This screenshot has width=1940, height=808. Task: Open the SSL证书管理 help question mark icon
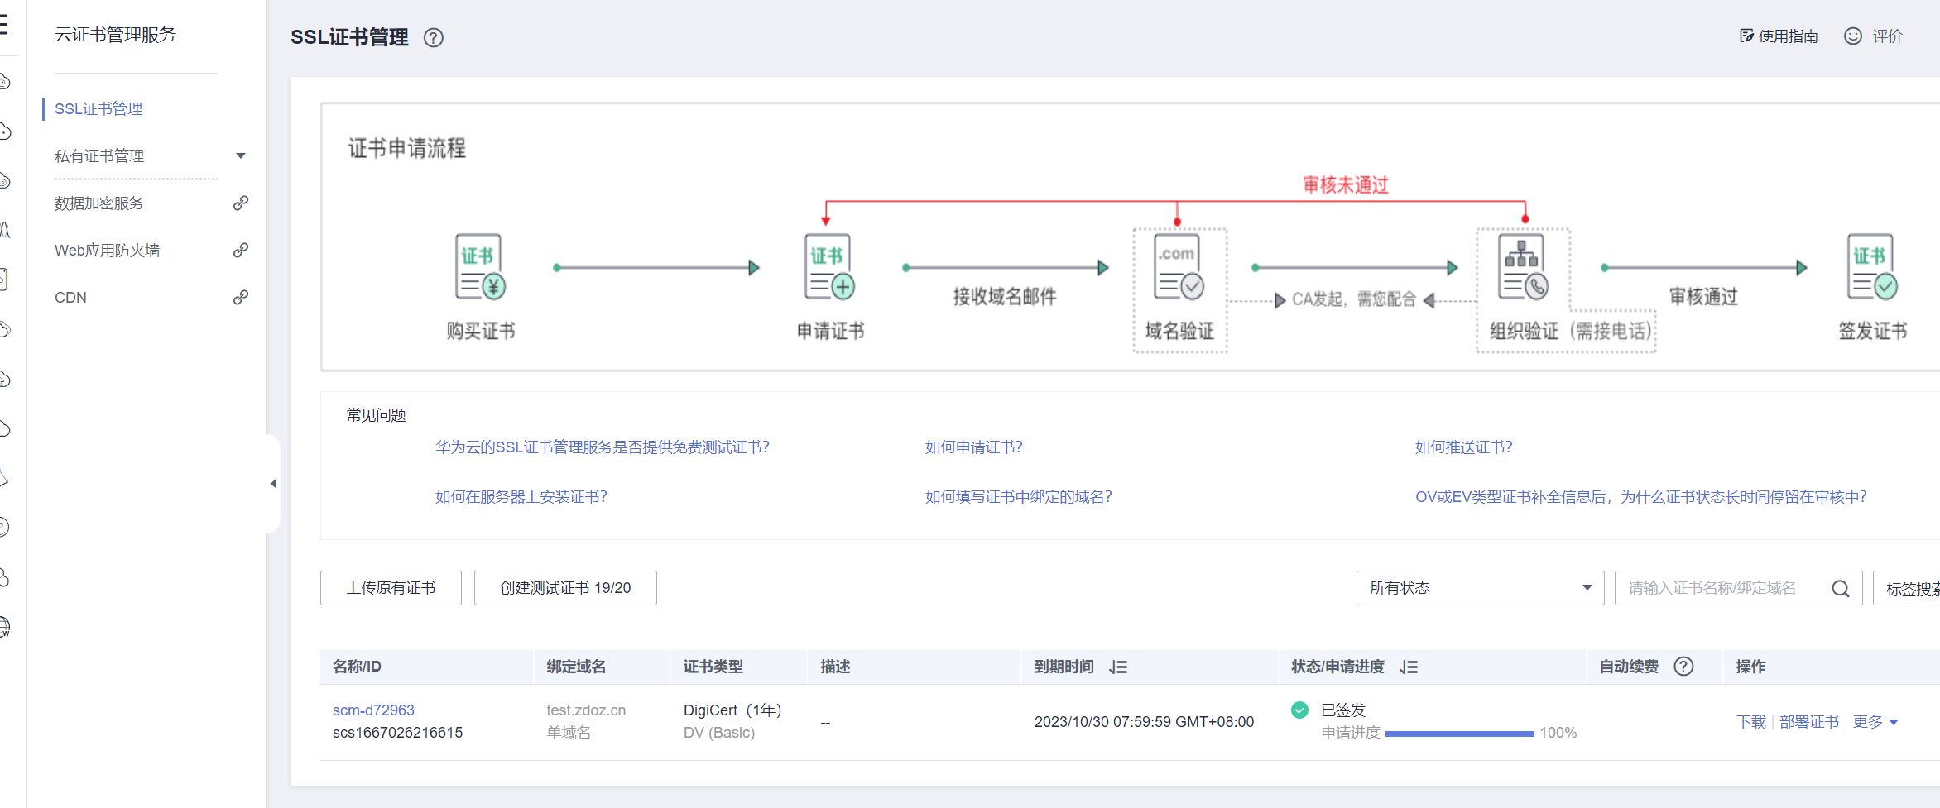click(x=433, y=37)
